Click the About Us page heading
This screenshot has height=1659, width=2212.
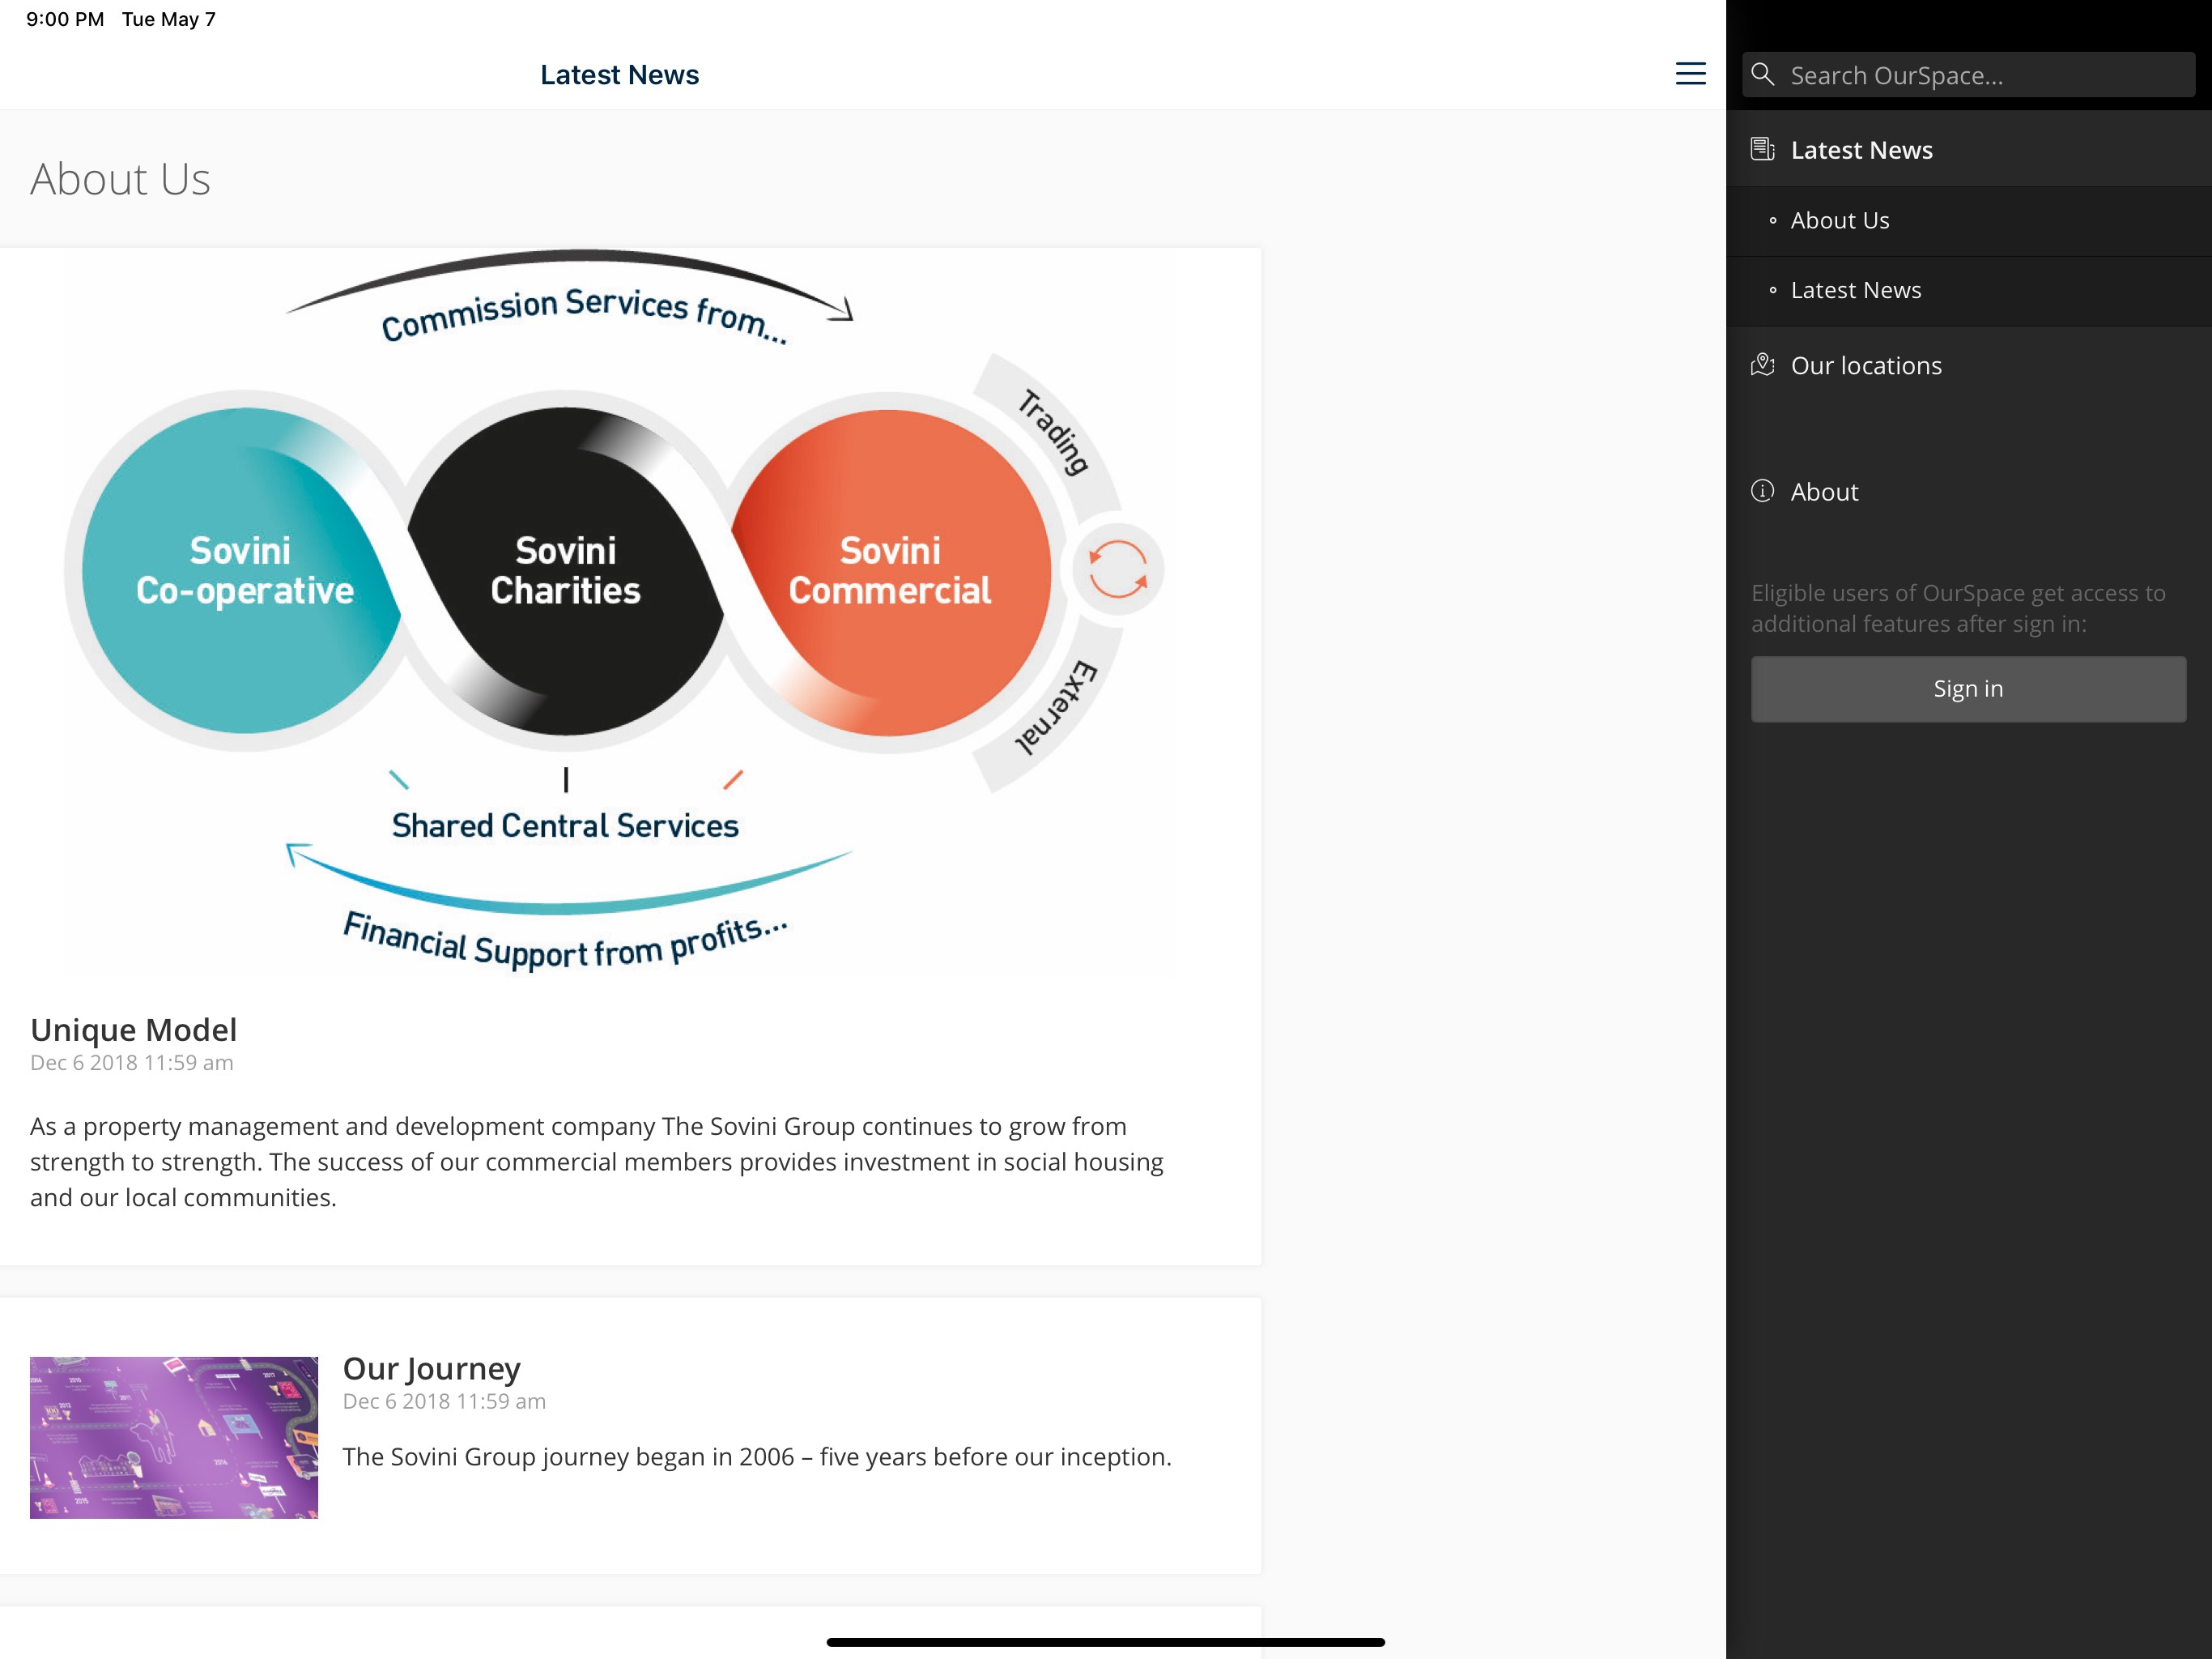[x=120, y=179]
